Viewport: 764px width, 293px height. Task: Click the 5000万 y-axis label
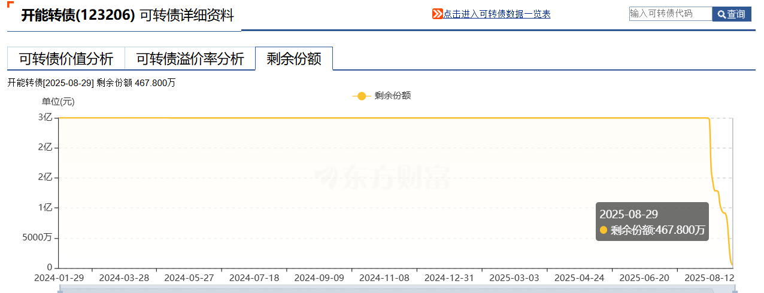click(37, 237)
